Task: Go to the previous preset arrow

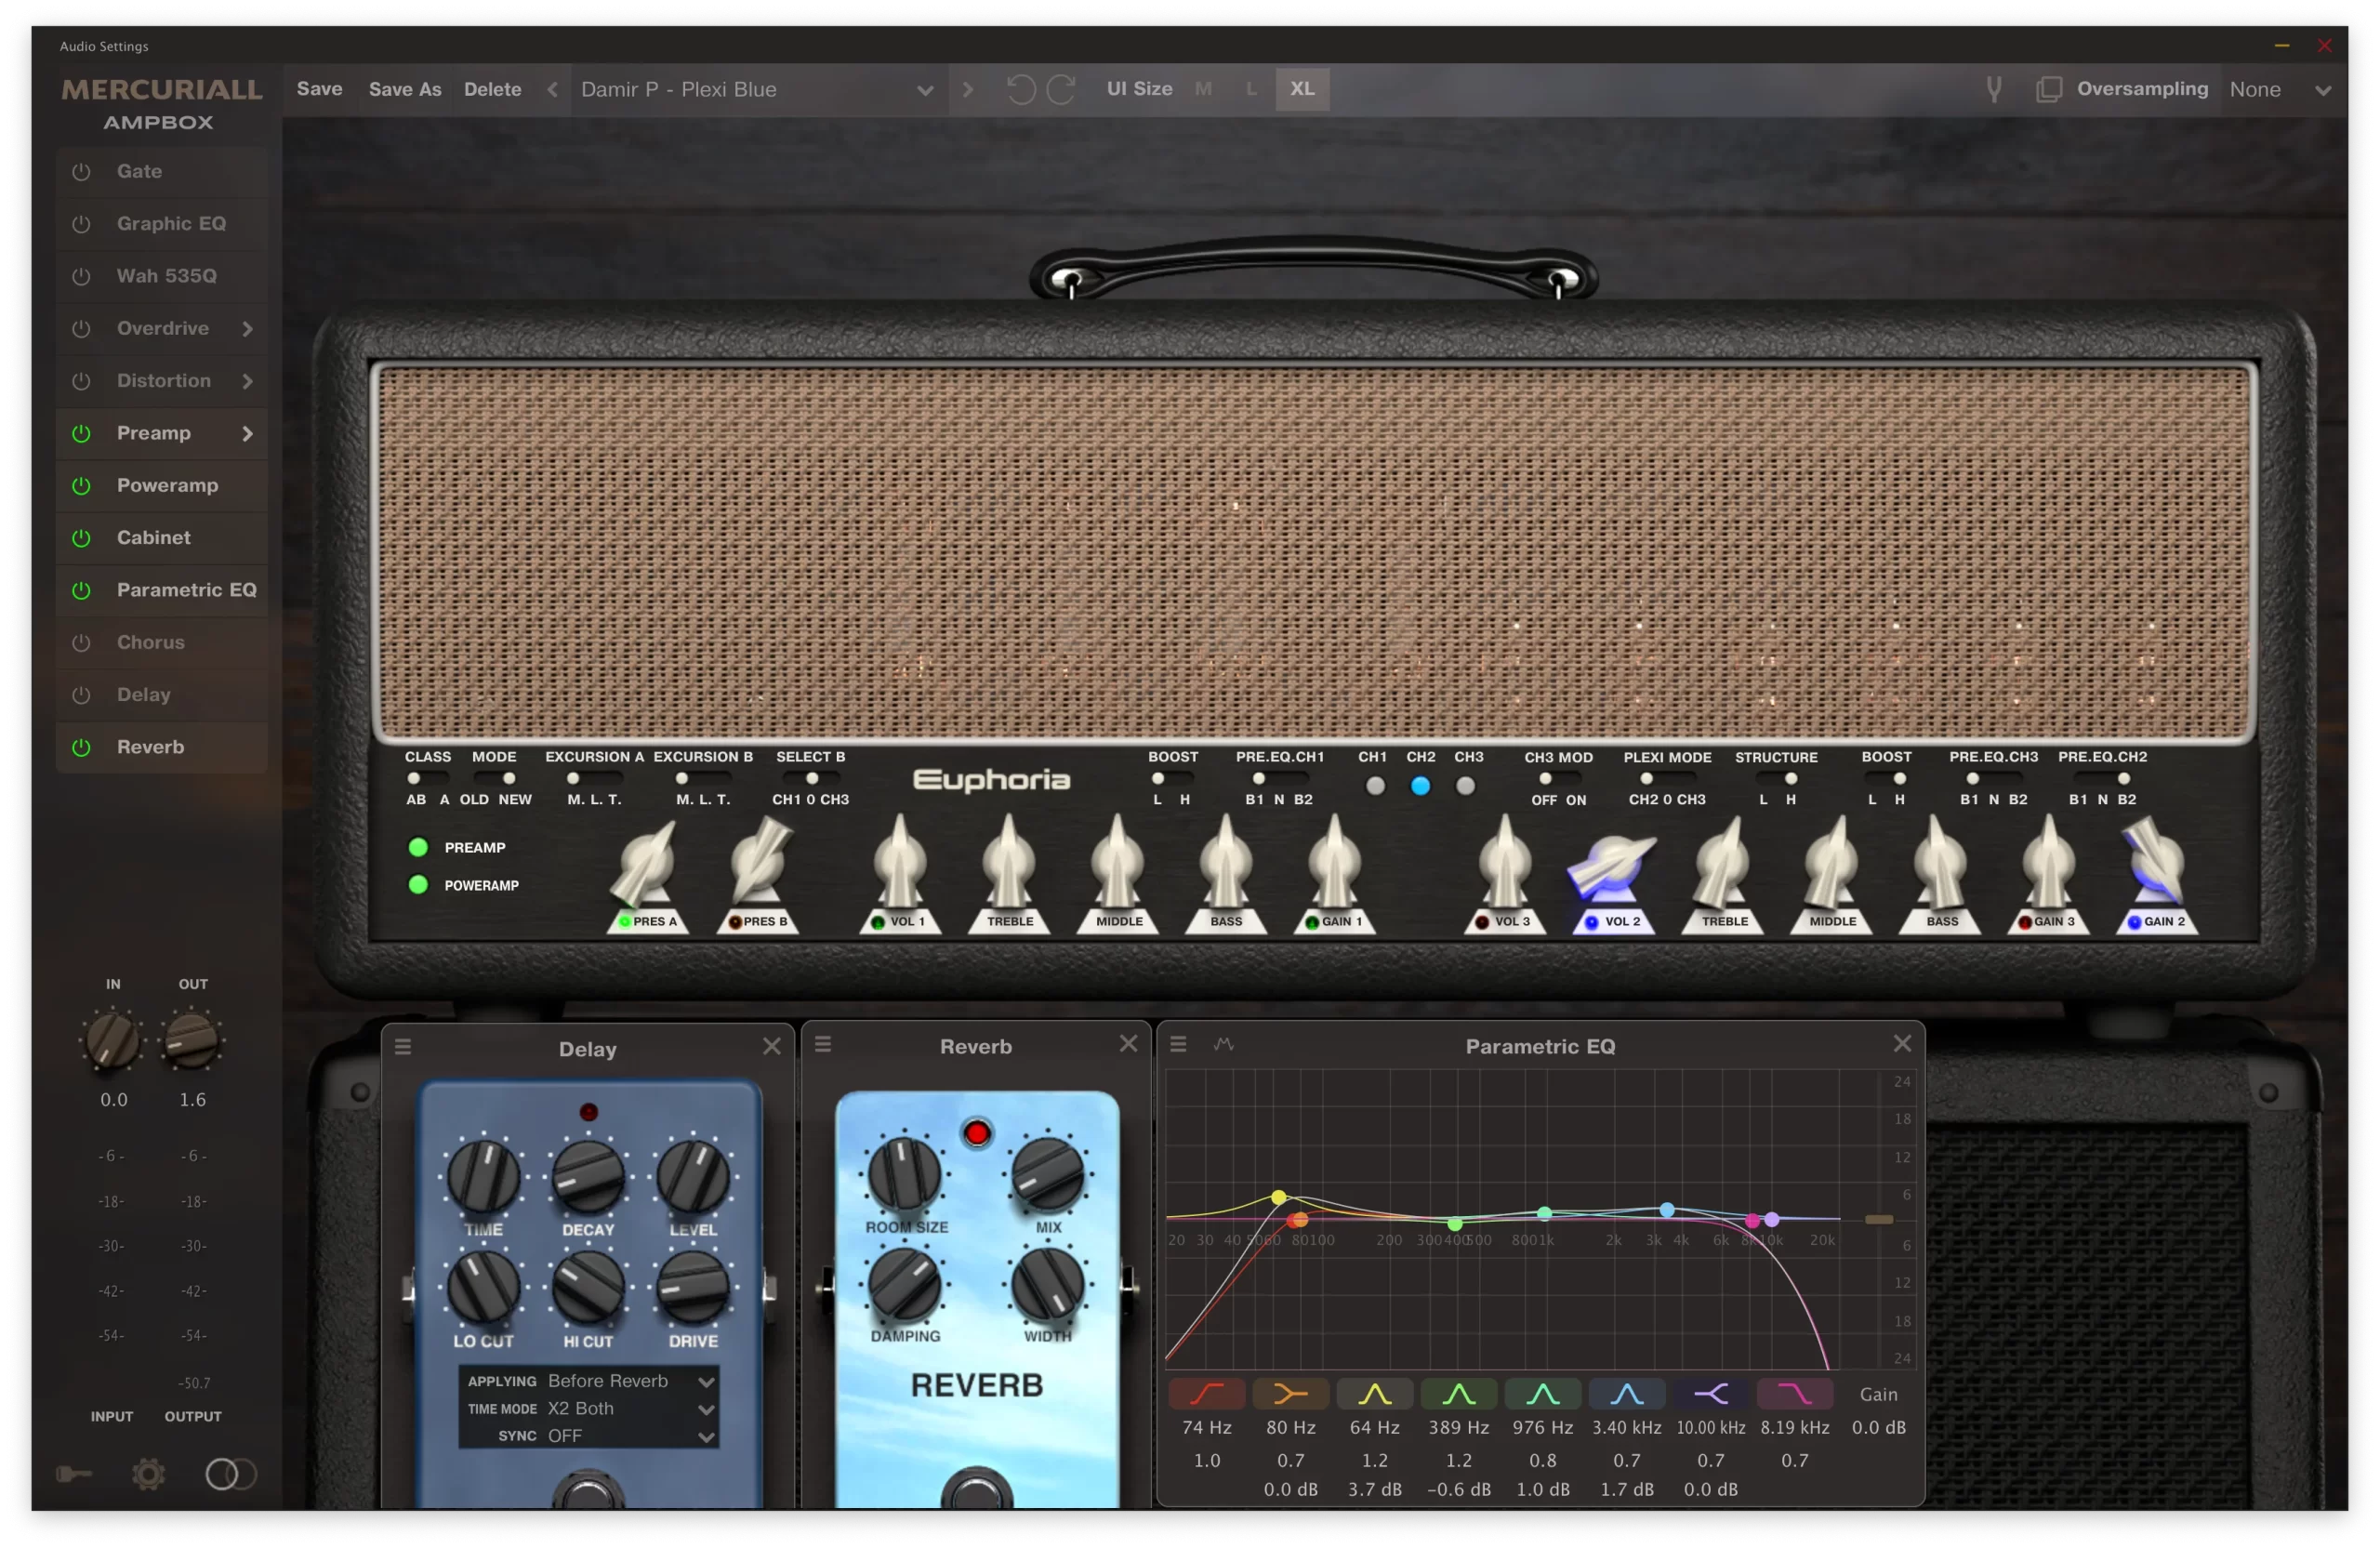Action: pos(553,90)
